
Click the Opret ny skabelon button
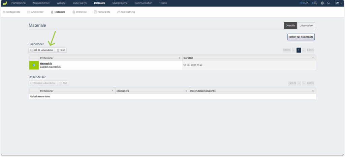[301, 37]
